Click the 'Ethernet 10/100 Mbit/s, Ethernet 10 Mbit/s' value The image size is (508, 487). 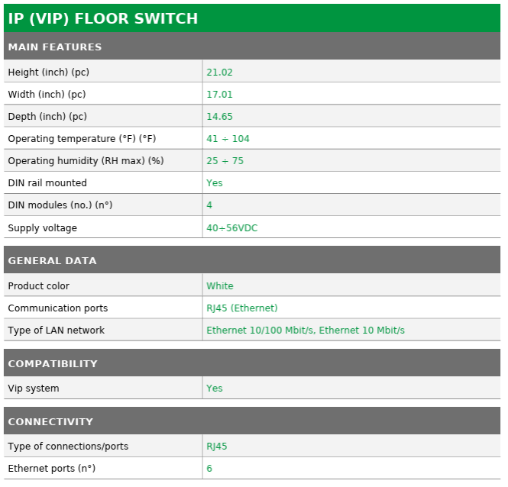(306, 331)
